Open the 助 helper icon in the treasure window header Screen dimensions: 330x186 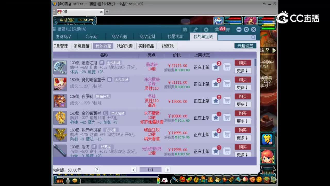[x=185, y=29]
